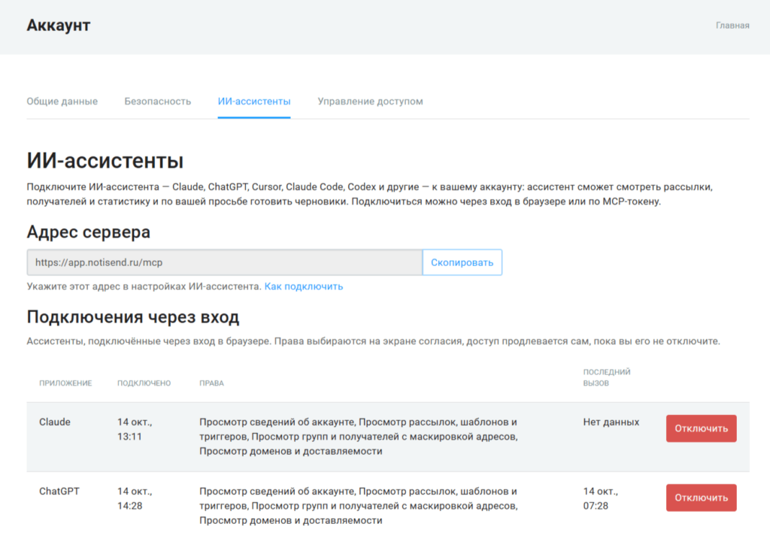Open the Как подключить link

pyautogui.click(x=304, y=286)
